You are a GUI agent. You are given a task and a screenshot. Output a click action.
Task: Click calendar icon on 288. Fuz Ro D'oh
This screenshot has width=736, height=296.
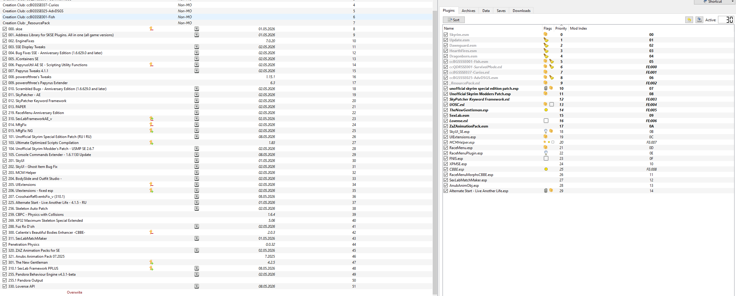click(x=197, y=226)
